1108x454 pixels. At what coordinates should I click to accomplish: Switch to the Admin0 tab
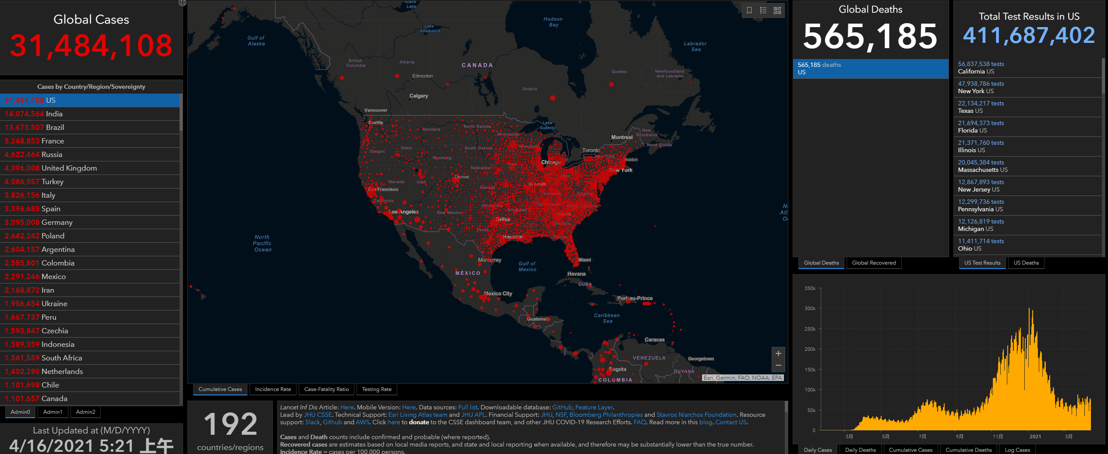21,412
